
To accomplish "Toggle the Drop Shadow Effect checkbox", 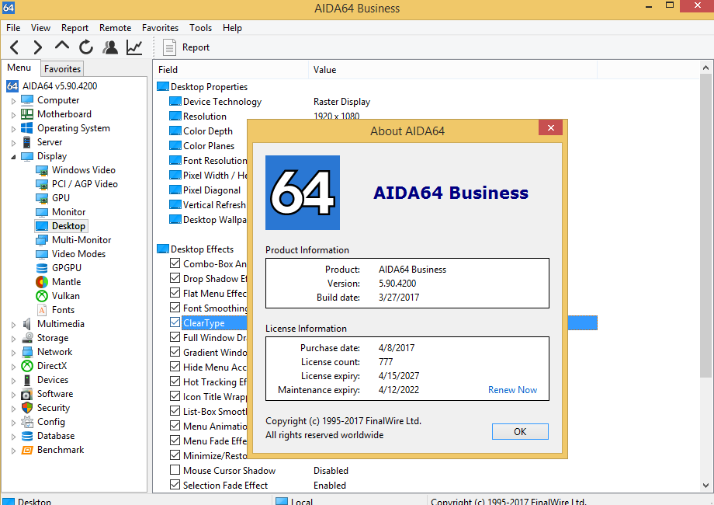I will (175, 278).
